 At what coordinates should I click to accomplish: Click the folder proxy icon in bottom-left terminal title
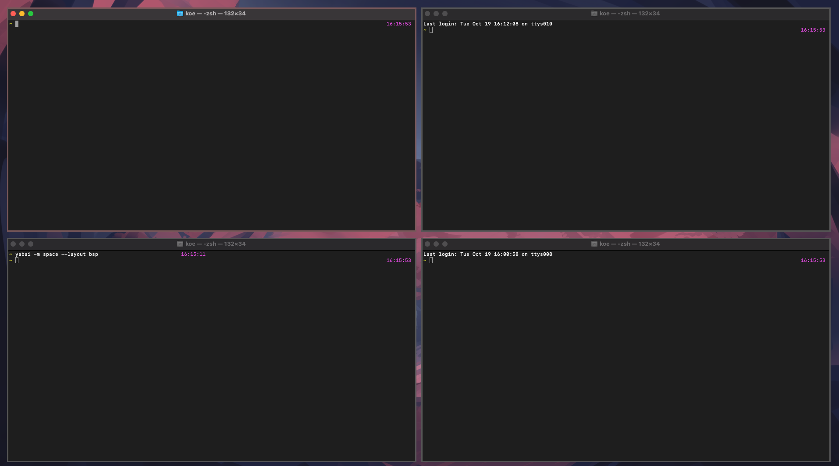pos(180,244)
